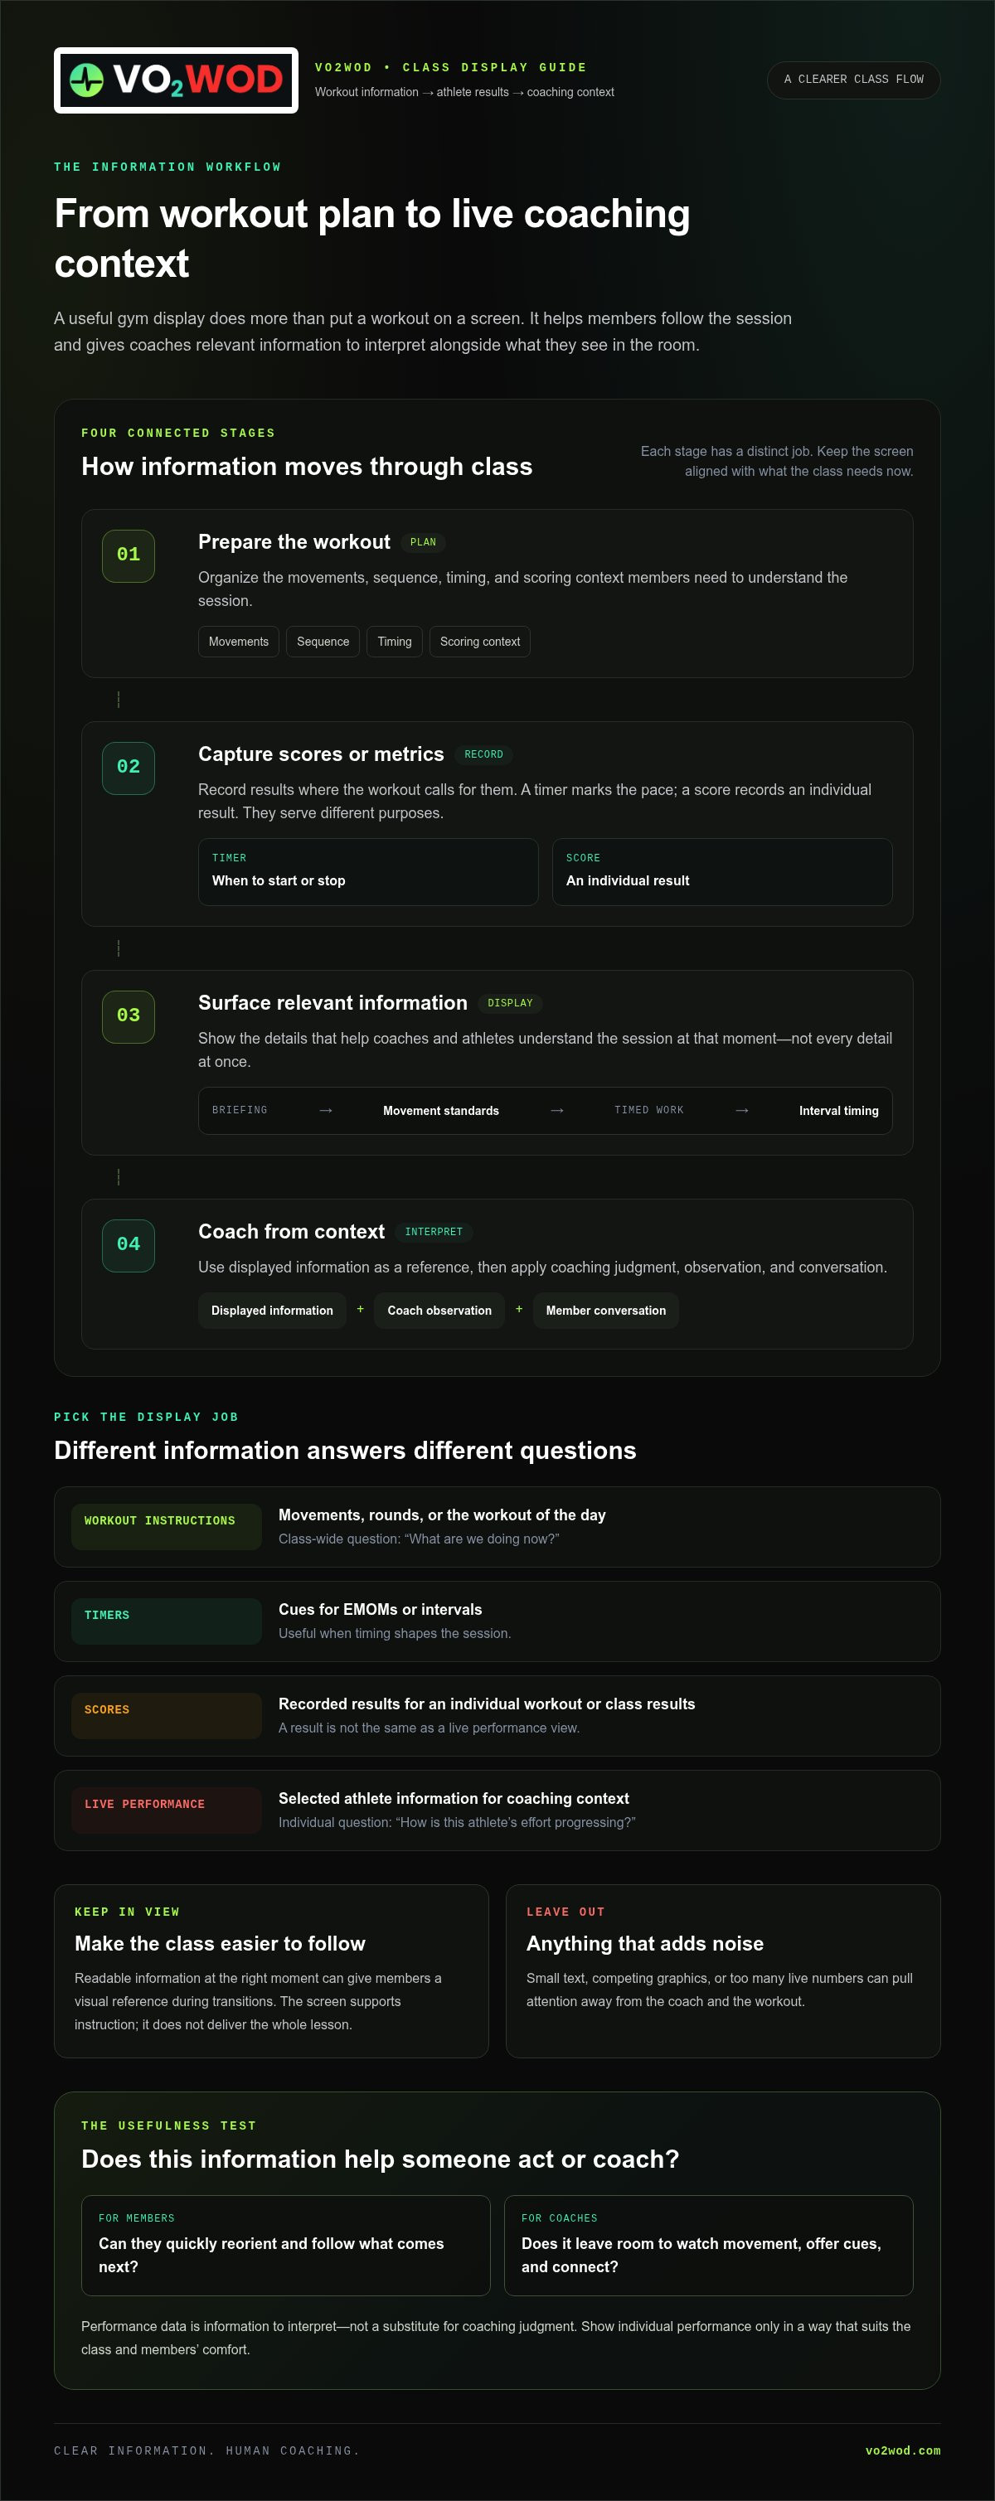The width and height of the screenshot is (995, 2501).
Task: Click the TIMERS category label
Action: point(167,1621)
